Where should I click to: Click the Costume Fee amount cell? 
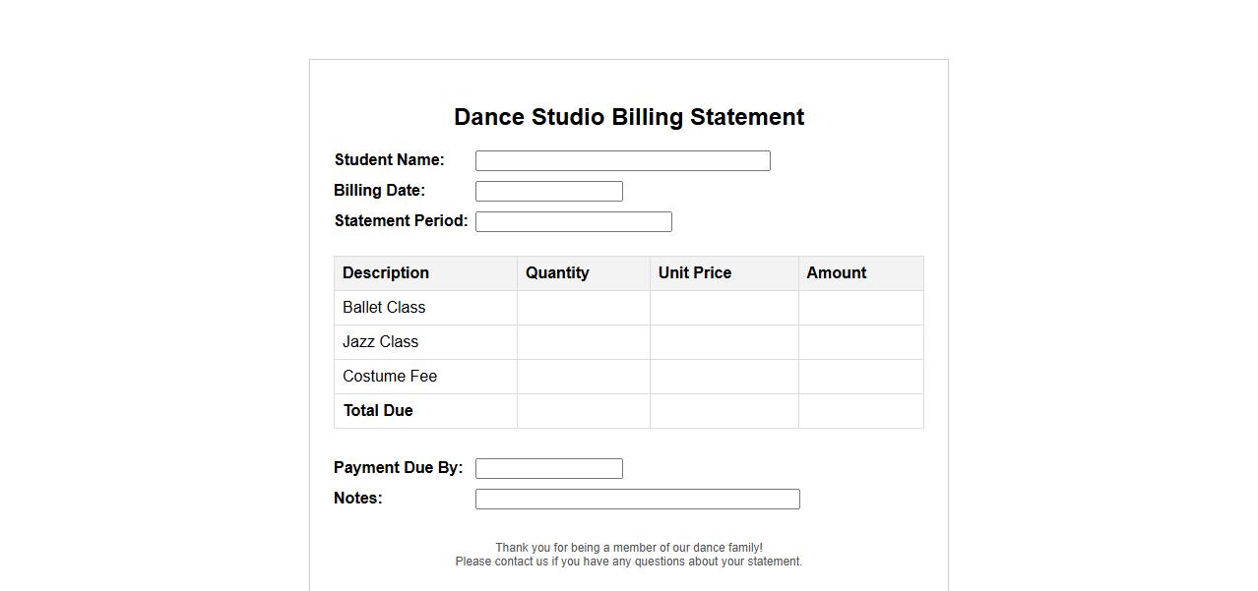[x=860, y=377]
